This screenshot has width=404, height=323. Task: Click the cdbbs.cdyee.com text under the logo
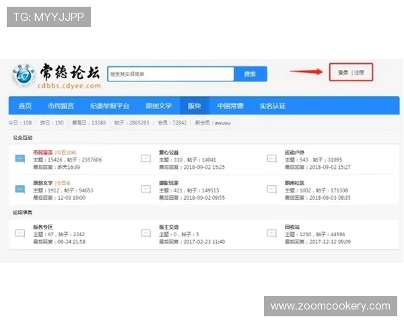69,85
